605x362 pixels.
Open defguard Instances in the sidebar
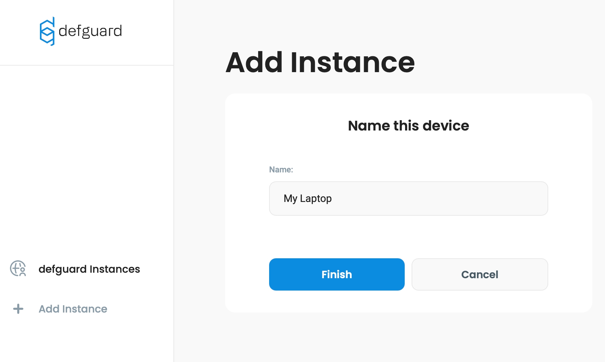89,269
